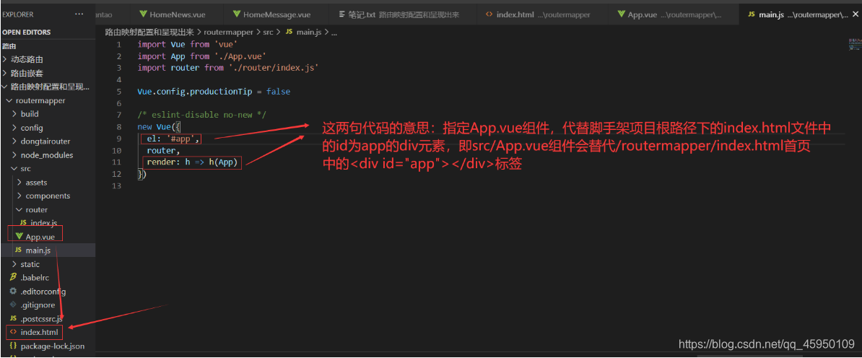The height and width of the screenshot is (358, 862).
Task: Click the HTML icon beside index.html in tree
Action: pos(13,332)
